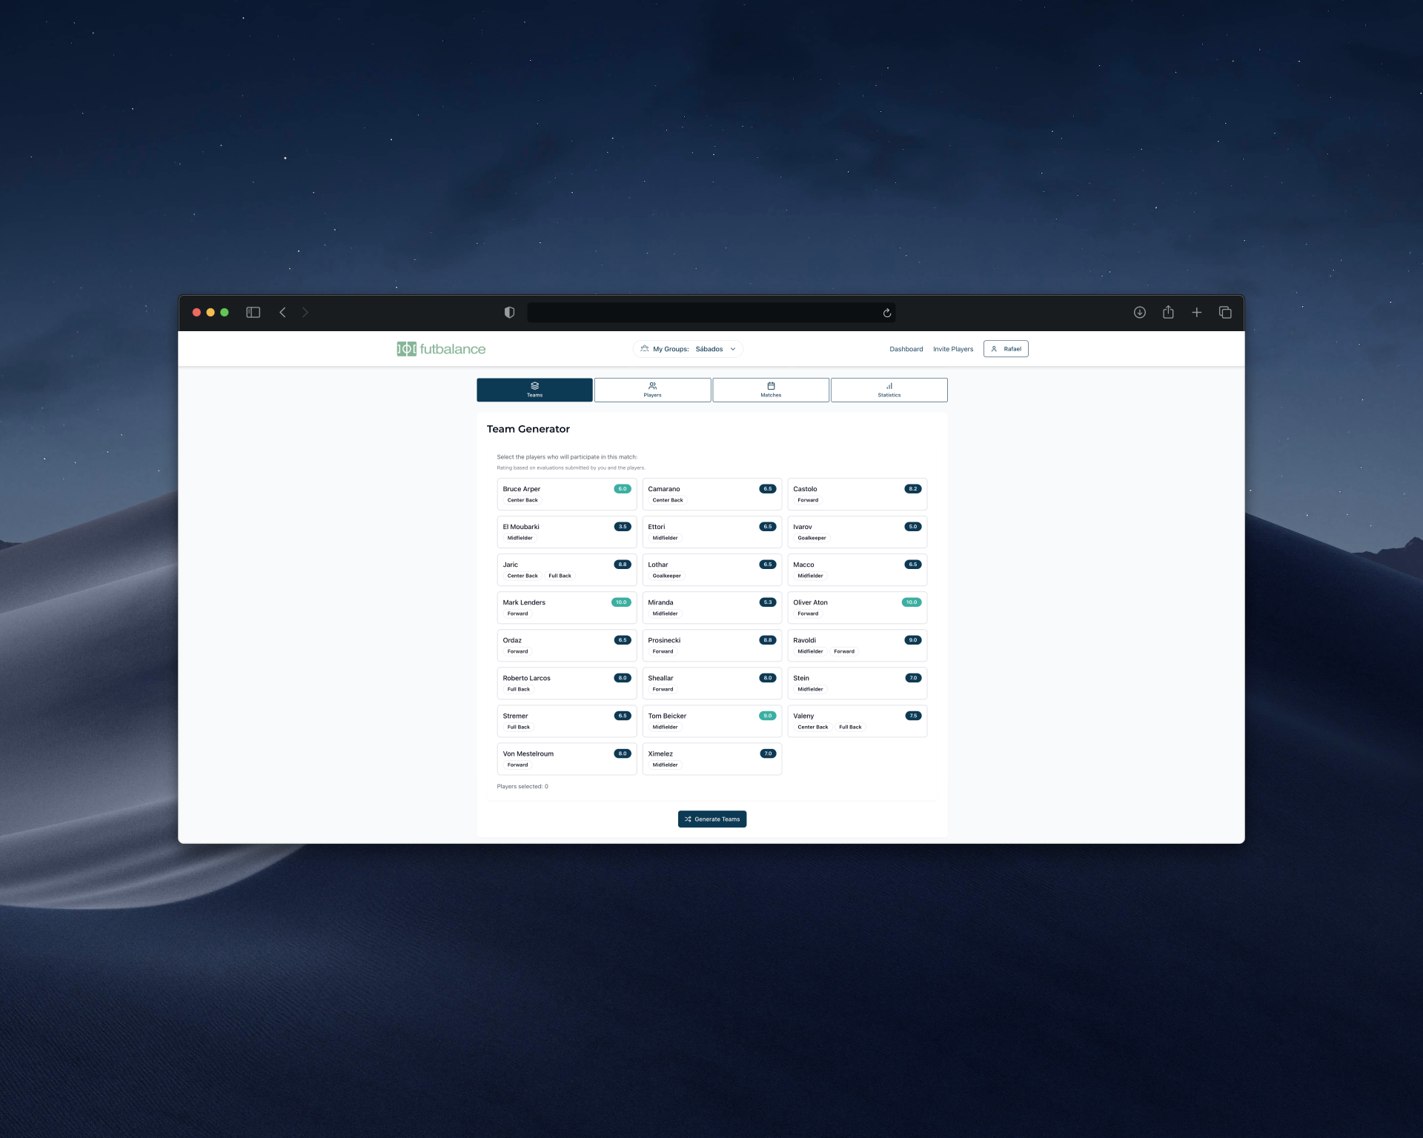Click the 10.0 rating badge on Oliver Aton
1423x1138 pixels.
coord(912,602)
